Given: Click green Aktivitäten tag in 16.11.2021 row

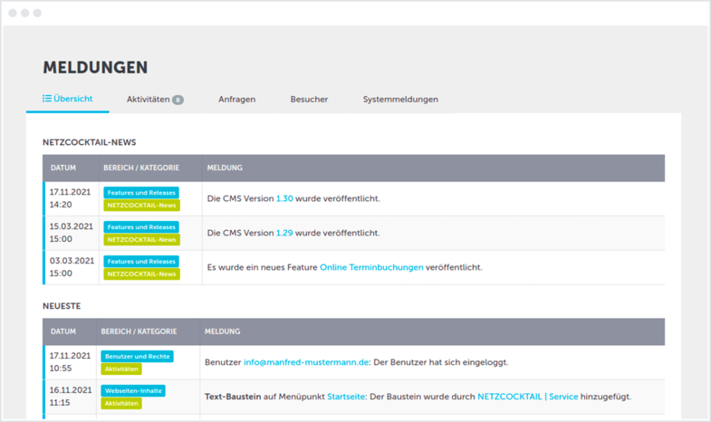Looking at the screenshot, I should tap(121, 404).
